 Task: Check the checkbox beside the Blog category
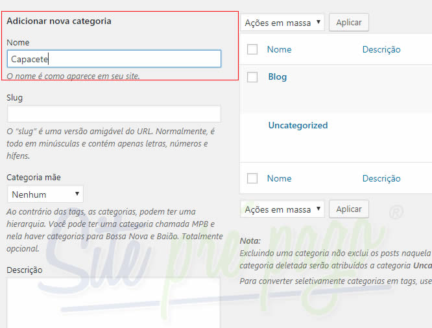point(252,77)
